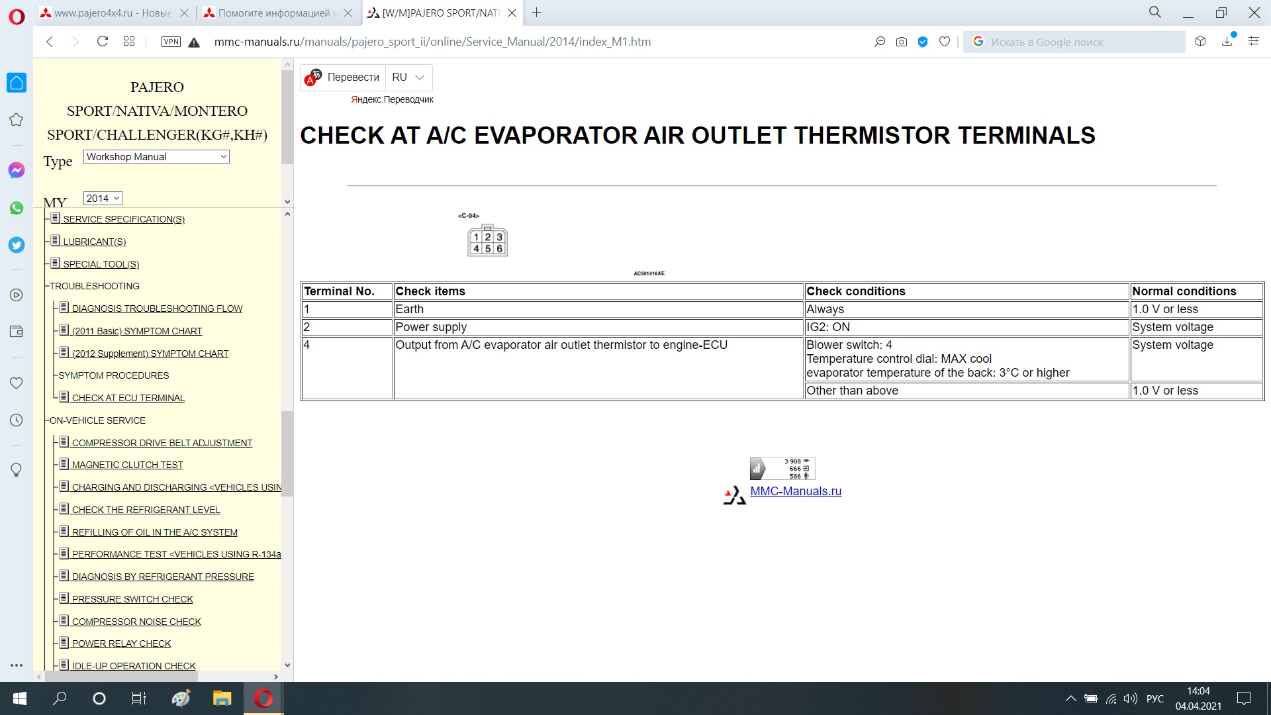Reload the current page
Image resolution: width=1271 pixels, height=715 pixels.
(103, 42)
